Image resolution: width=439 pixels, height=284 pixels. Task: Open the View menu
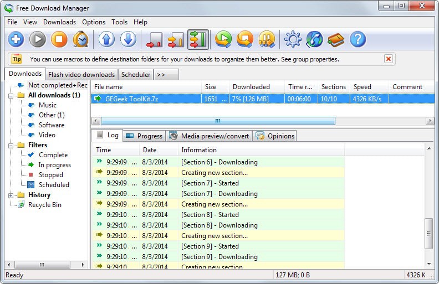pyautogui.click(x=30, y=22)
